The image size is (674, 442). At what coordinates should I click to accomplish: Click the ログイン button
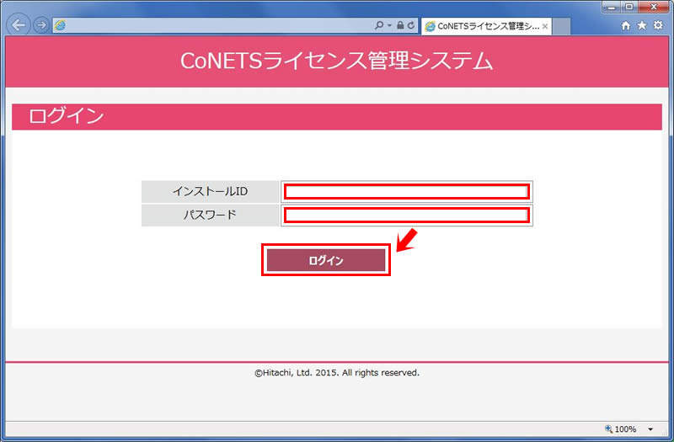(326, 260)
